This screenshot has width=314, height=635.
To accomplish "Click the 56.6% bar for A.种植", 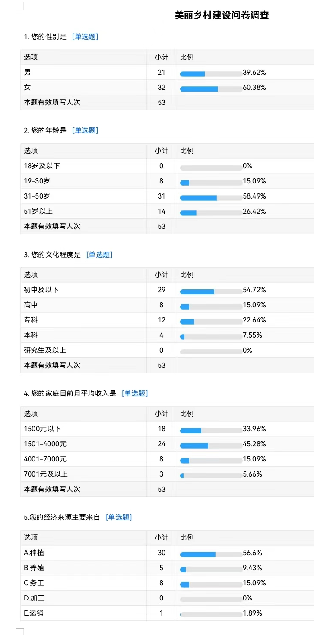I will click(x=211, y=554).
